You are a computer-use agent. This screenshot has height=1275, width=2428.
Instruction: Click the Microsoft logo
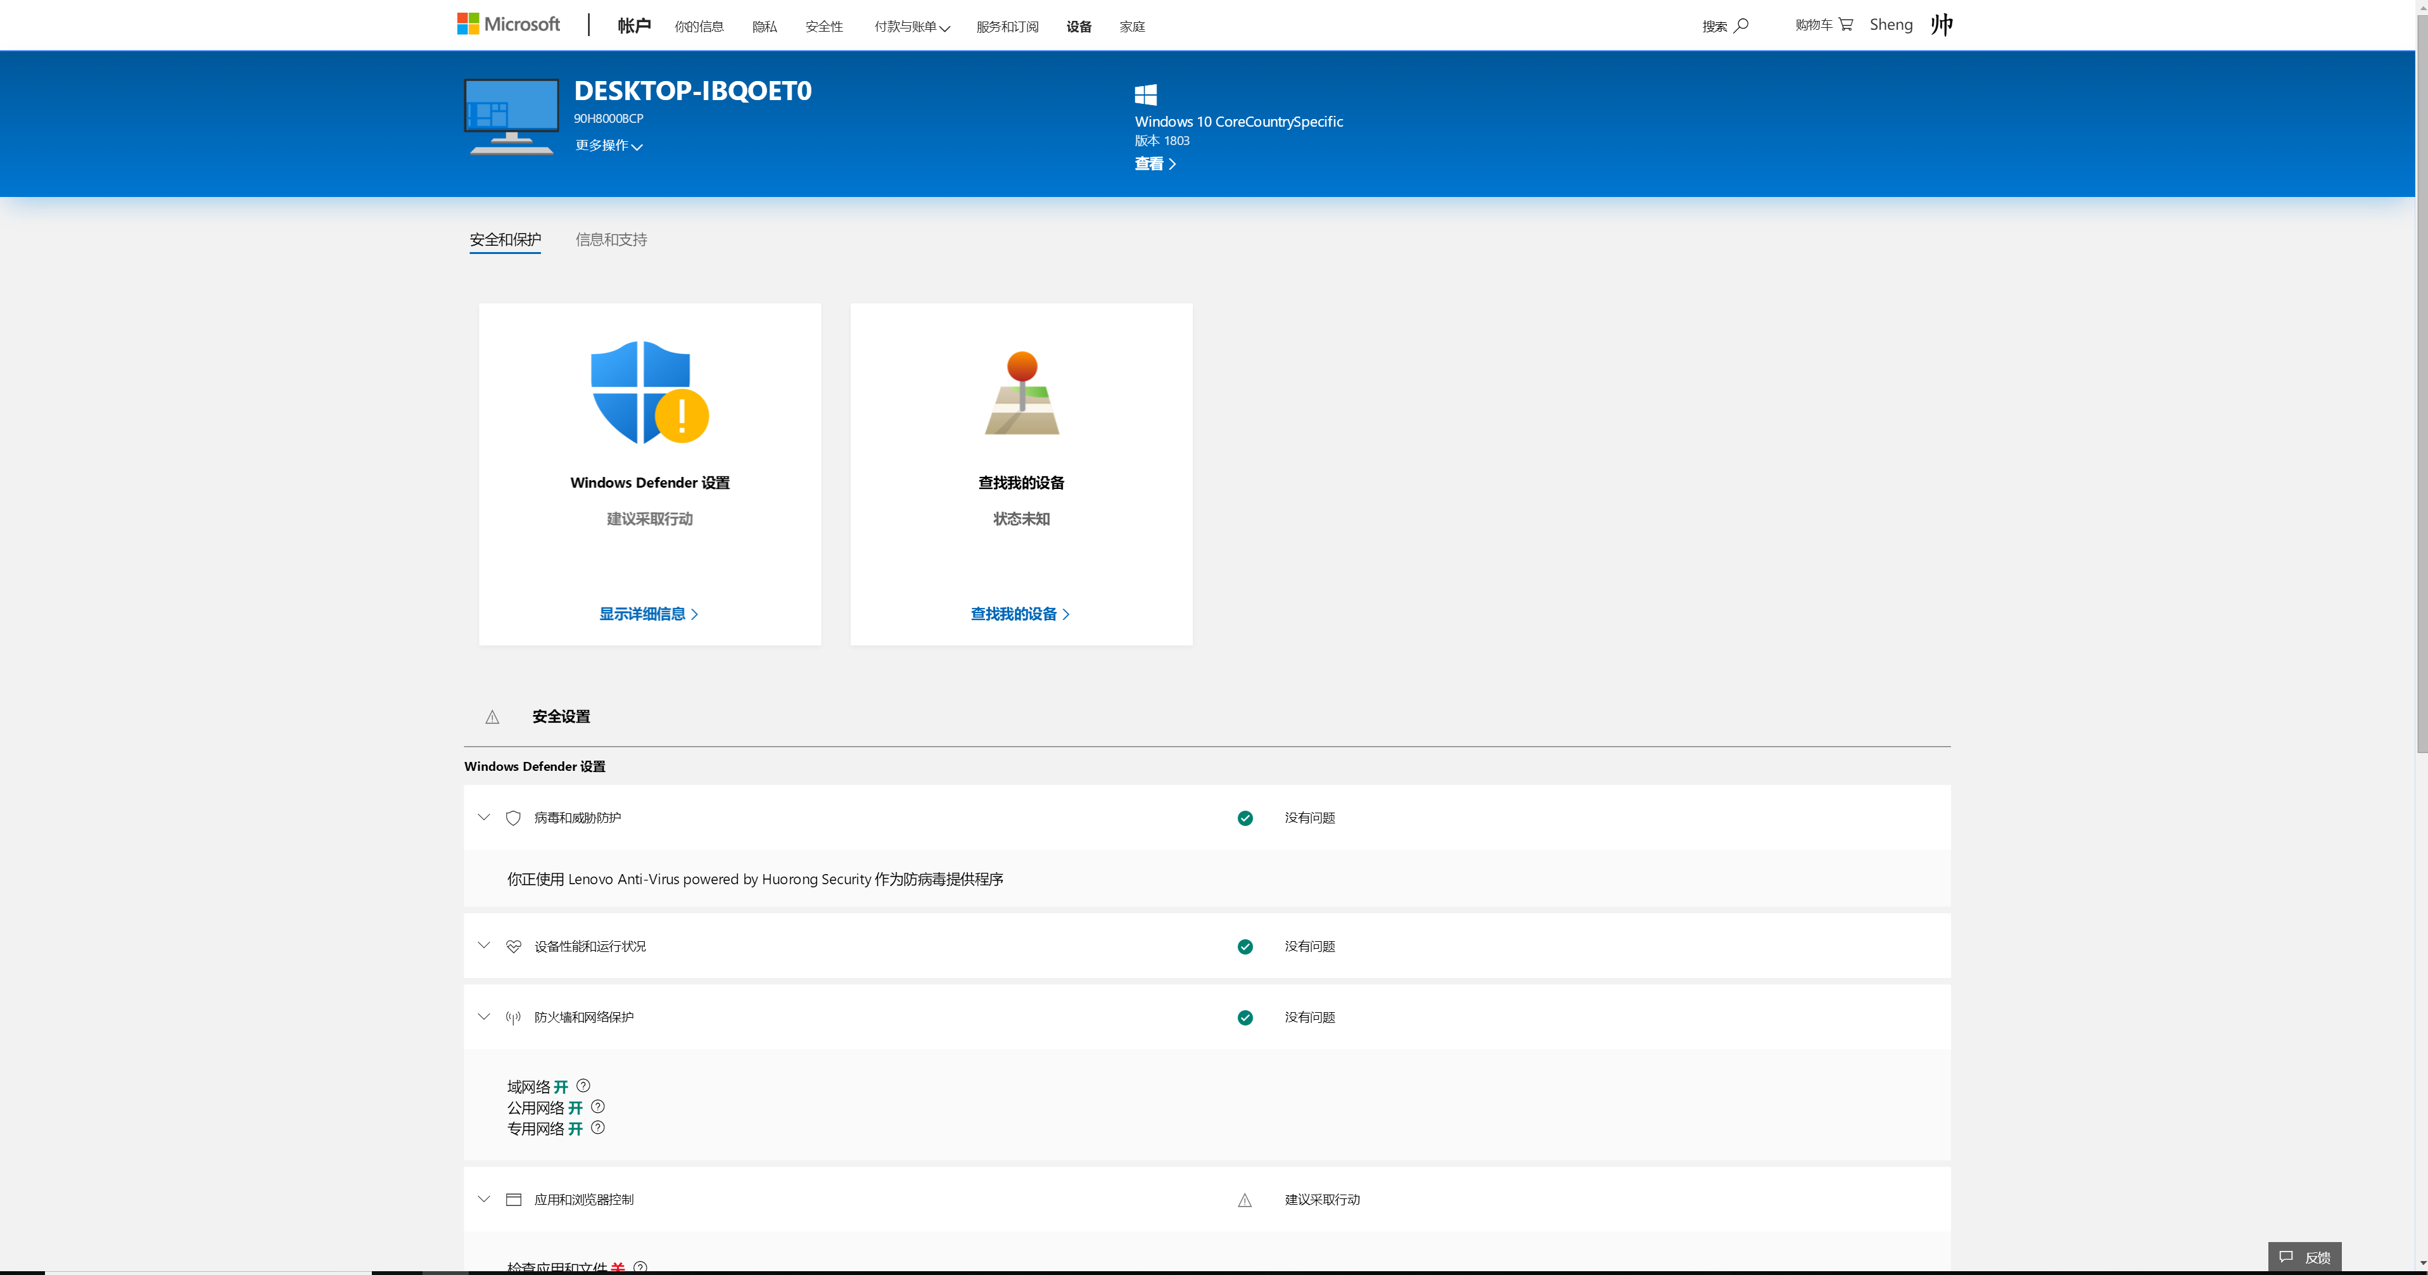click(508, 25)
